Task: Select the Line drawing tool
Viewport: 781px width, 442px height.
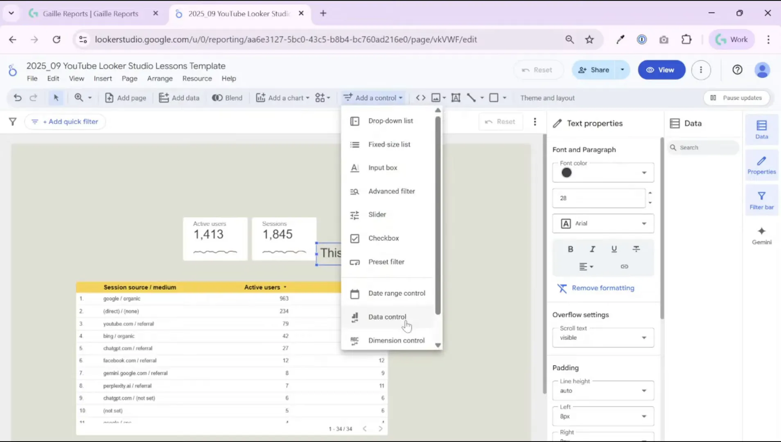Action: [x=472, y=98]
